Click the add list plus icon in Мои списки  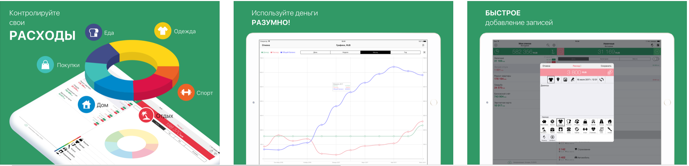click(496, 45)
